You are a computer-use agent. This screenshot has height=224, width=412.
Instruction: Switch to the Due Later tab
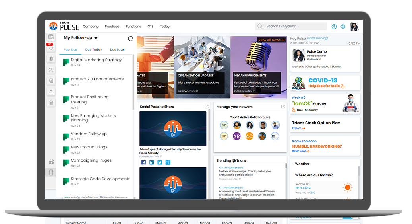click(x=118, y=49)
